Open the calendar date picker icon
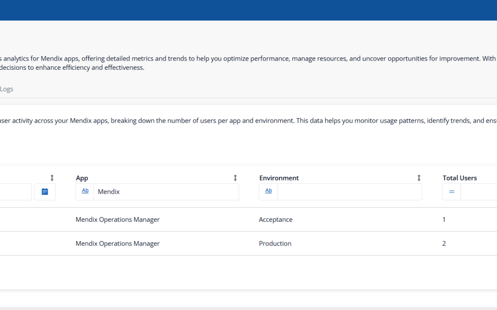 click(45, 192)
